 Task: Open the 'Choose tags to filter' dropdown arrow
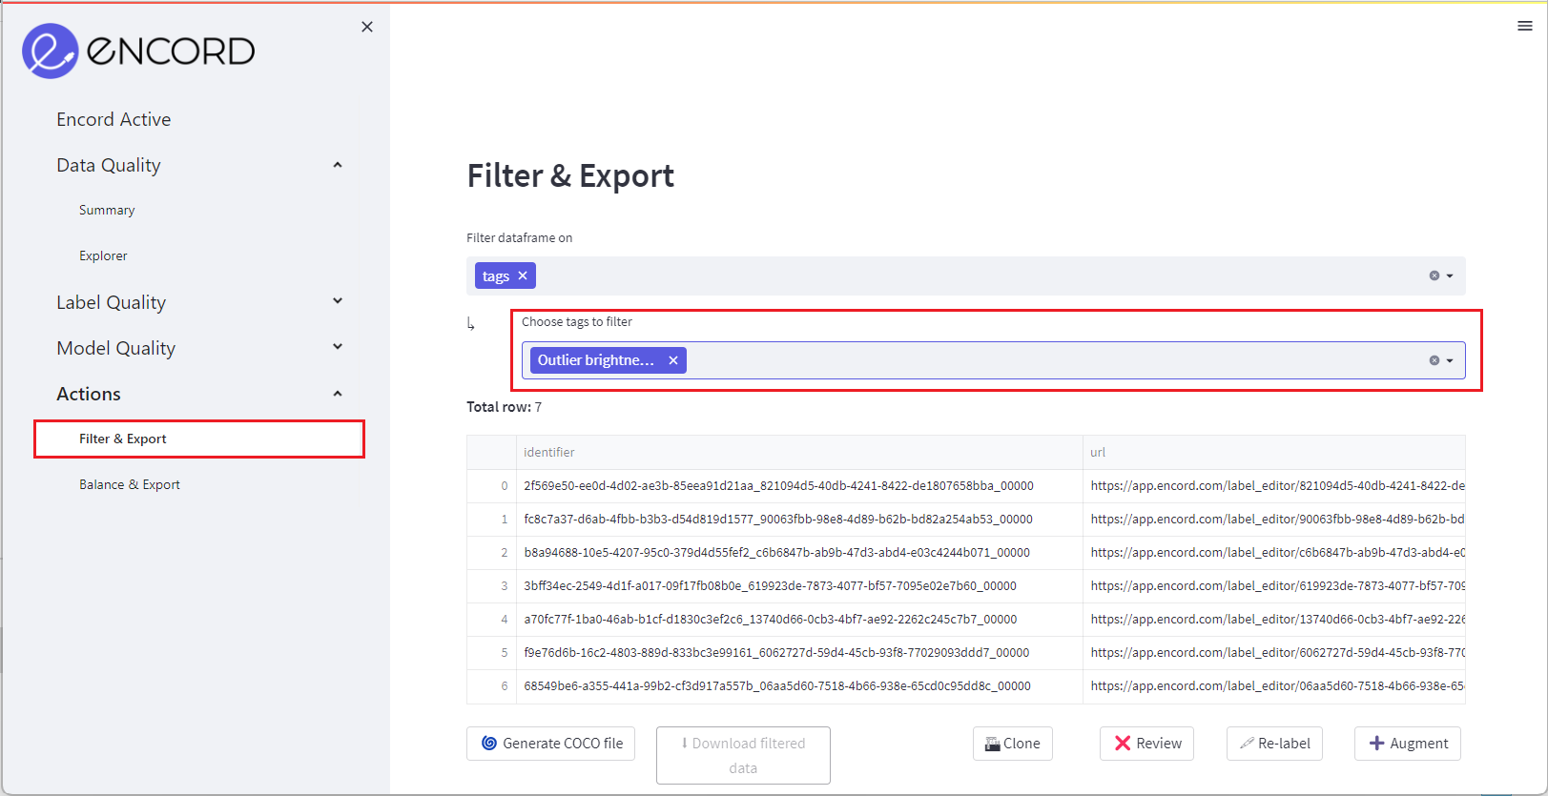pyautogui.click(x=1450, y=360)
